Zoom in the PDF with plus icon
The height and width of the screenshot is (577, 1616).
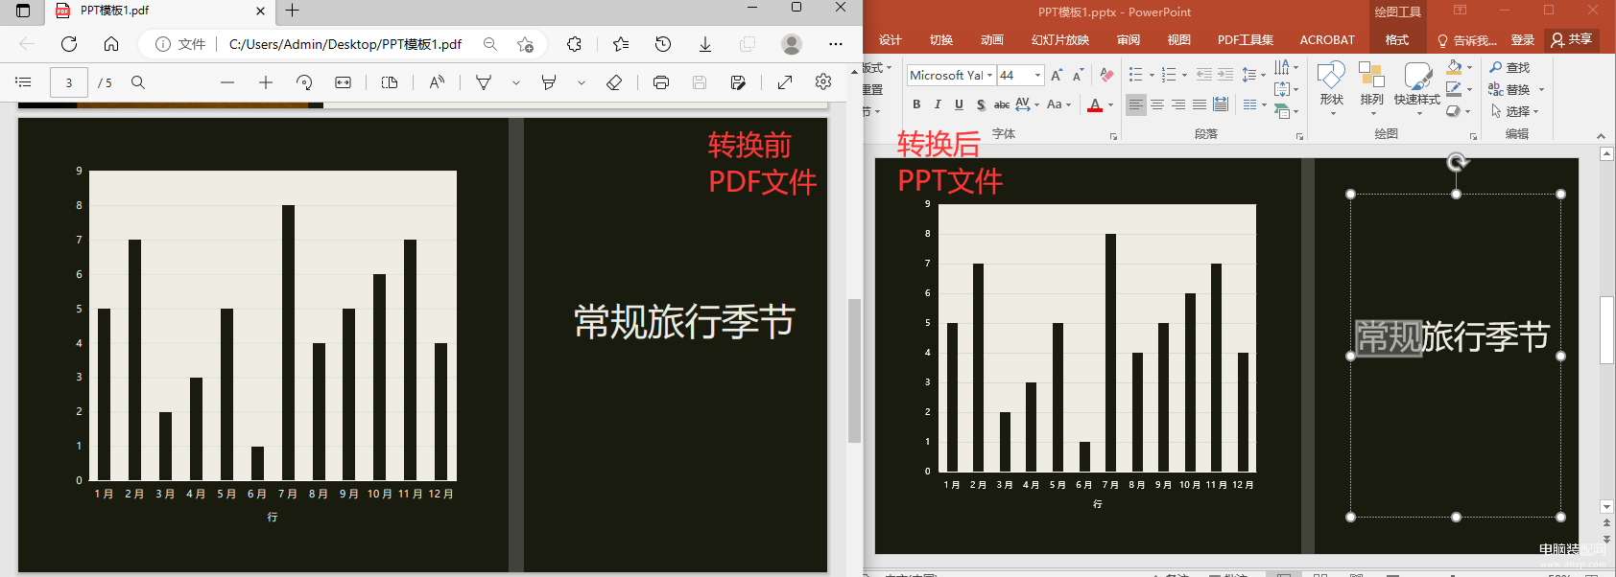266,82
